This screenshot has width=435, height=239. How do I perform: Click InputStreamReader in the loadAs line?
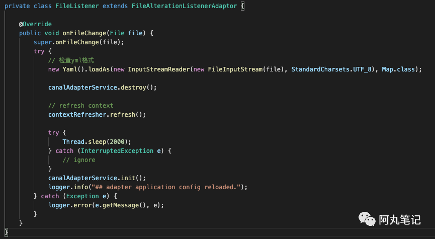[x=159, y=69]
